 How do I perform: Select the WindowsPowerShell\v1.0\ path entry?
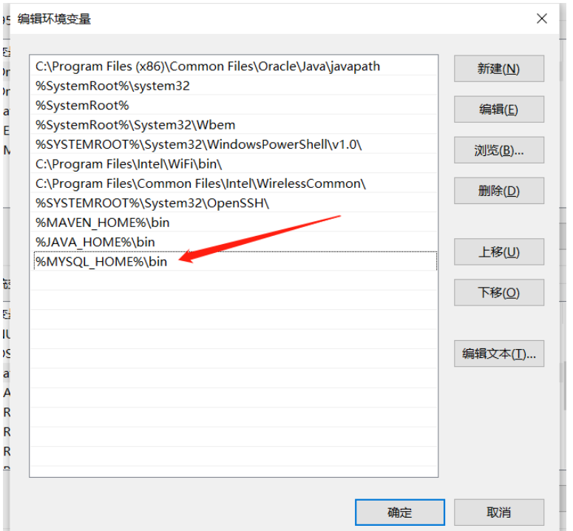[234, 144]
